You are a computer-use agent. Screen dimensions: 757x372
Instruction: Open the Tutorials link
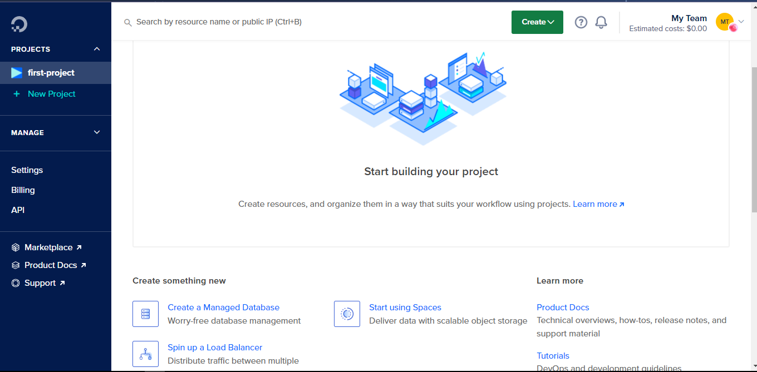click(x=553, y=356)
